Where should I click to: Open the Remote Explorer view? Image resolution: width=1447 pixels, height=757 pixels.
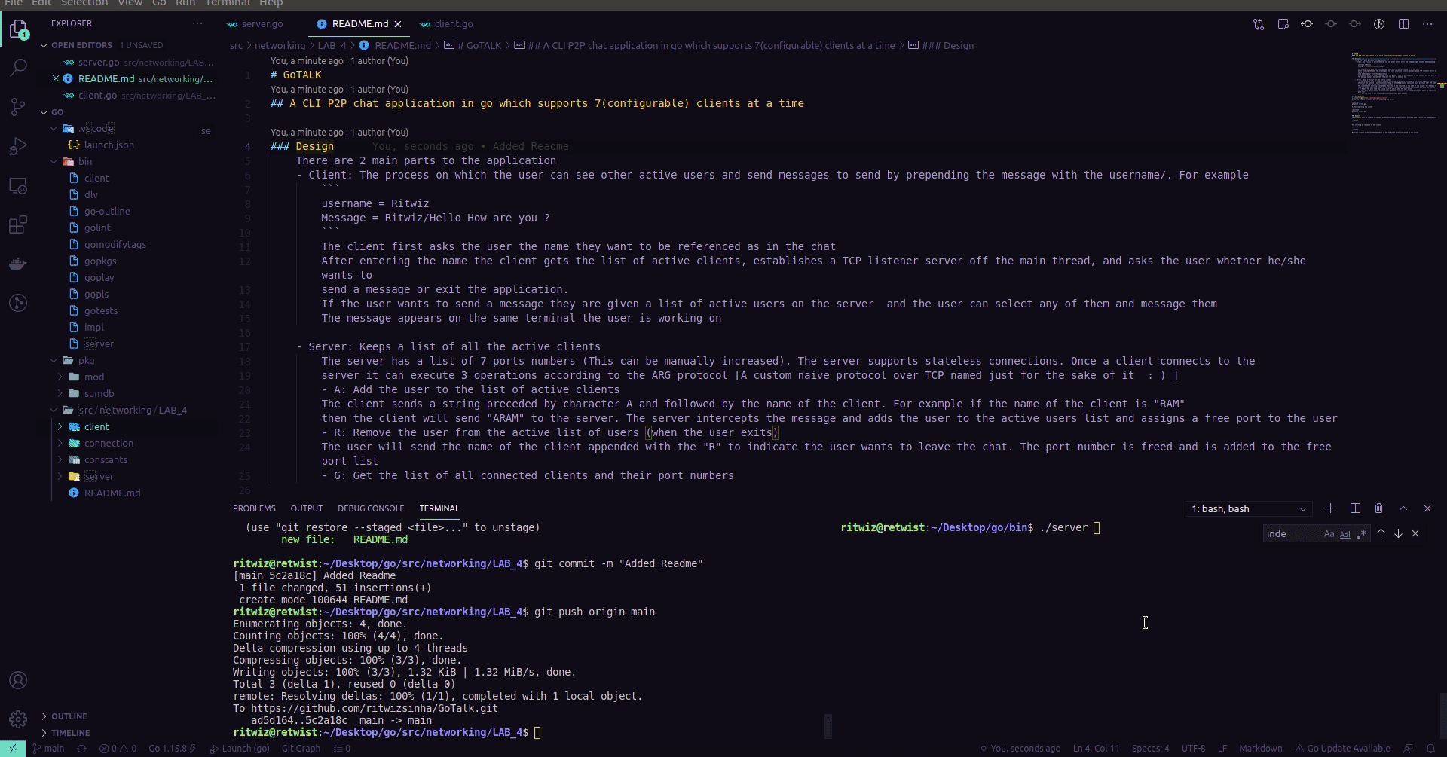click(18, 185)
